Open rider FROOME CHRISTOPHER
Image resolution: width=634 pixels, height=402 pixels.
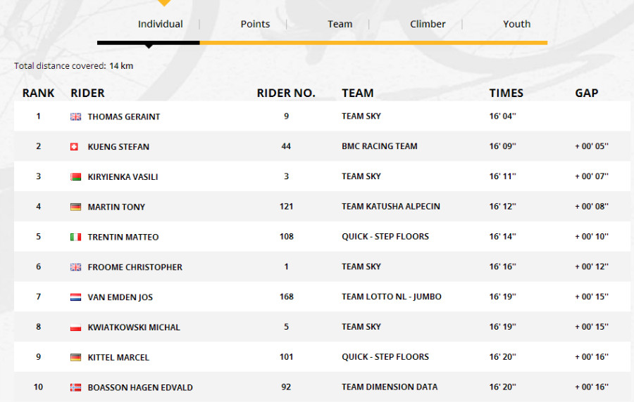point(135,267)
